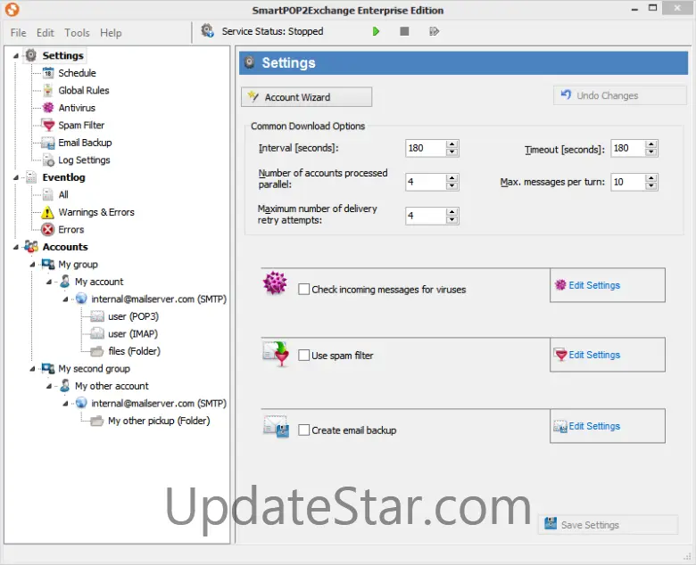Enable the Create email backup checkbox

304,430
